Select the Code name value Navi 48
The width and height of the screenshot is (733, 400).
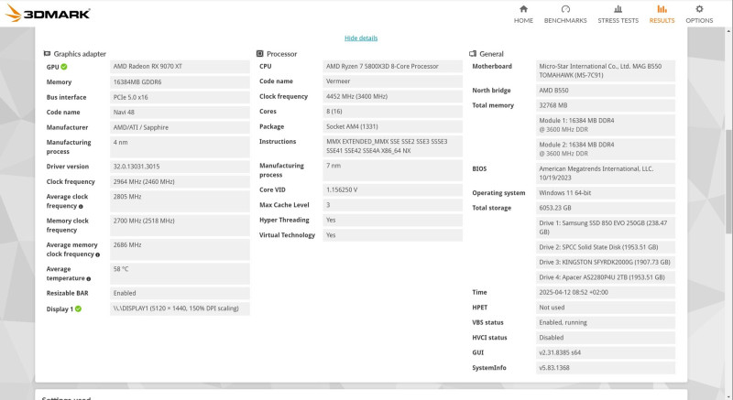point(180,112)
